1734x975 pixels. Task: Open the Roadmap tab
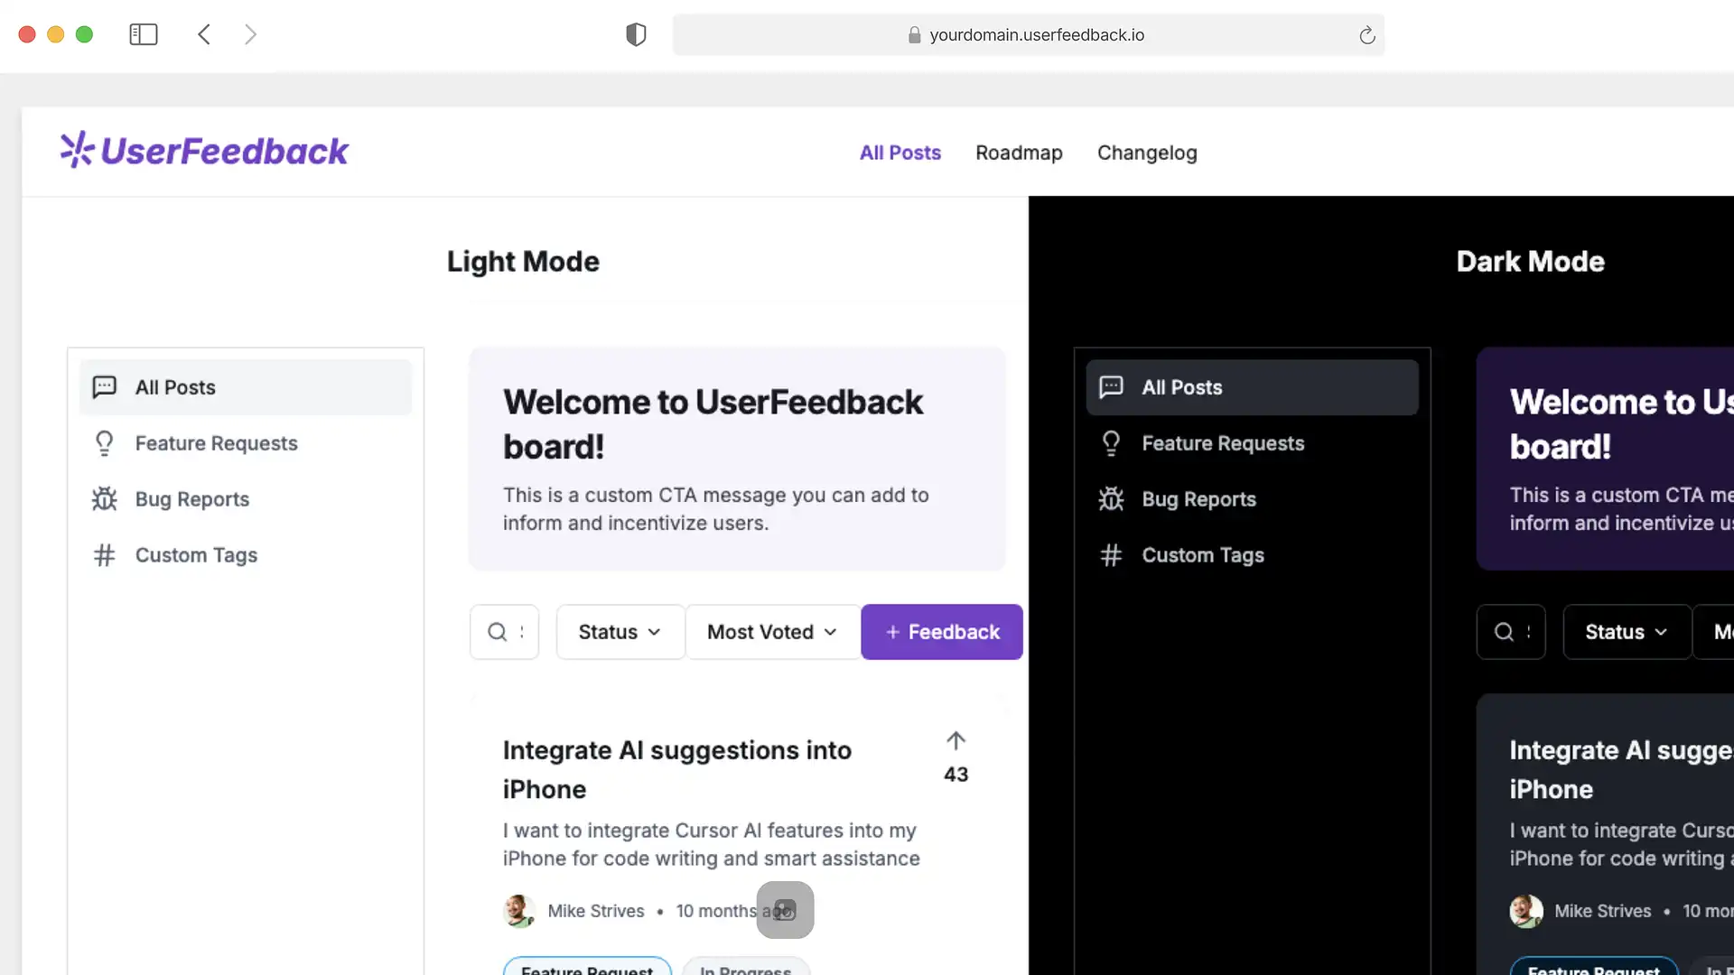[x=1019, y=153]
